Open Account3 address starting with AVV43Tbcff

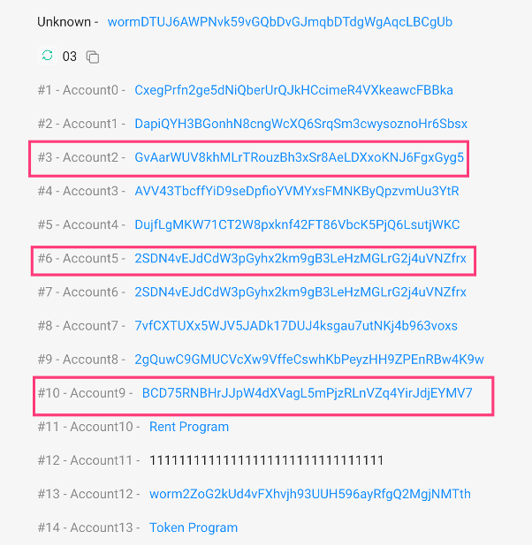click(296, 191)
